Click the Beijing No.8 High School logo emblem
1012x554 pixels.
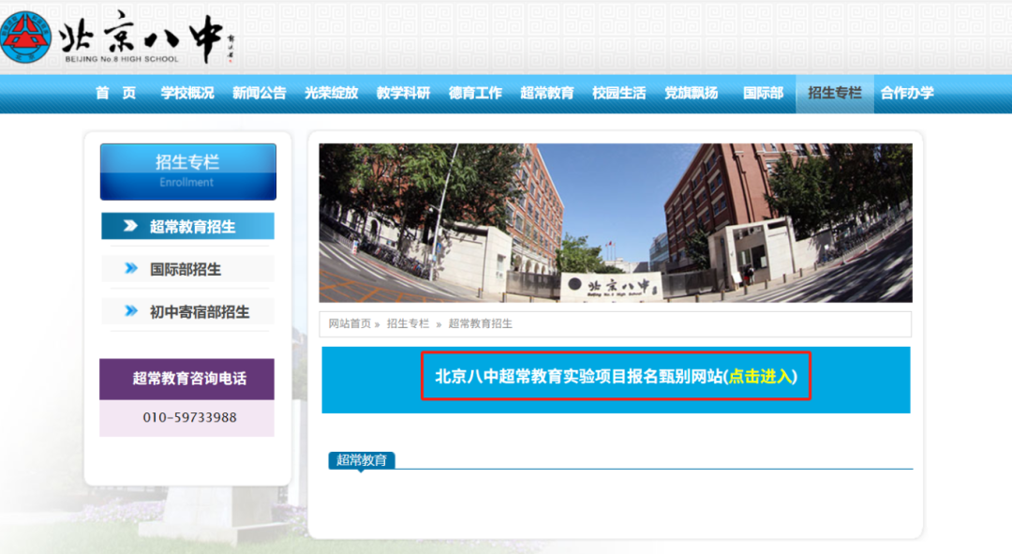pos(25,37)
